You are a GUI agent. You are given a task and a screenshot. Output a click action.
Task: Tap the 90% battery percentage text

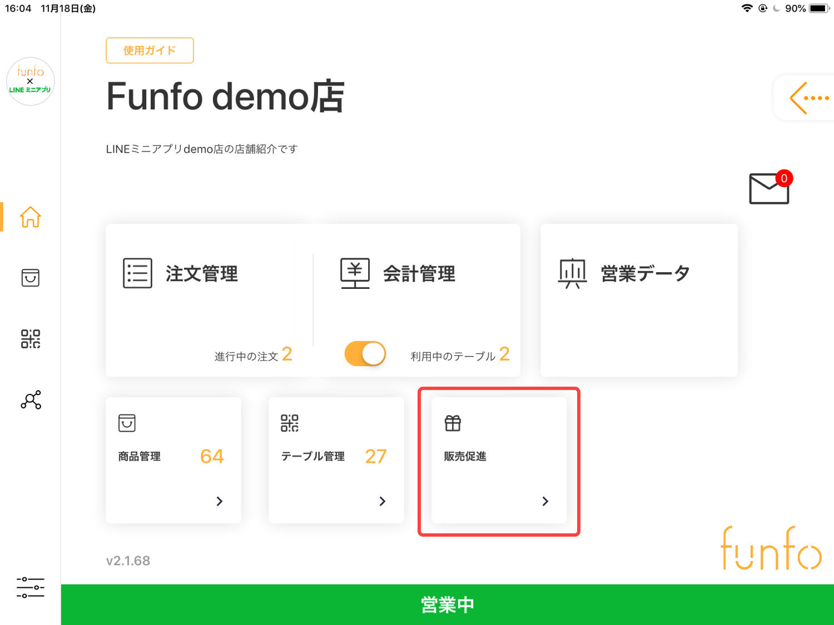point(796,8)
